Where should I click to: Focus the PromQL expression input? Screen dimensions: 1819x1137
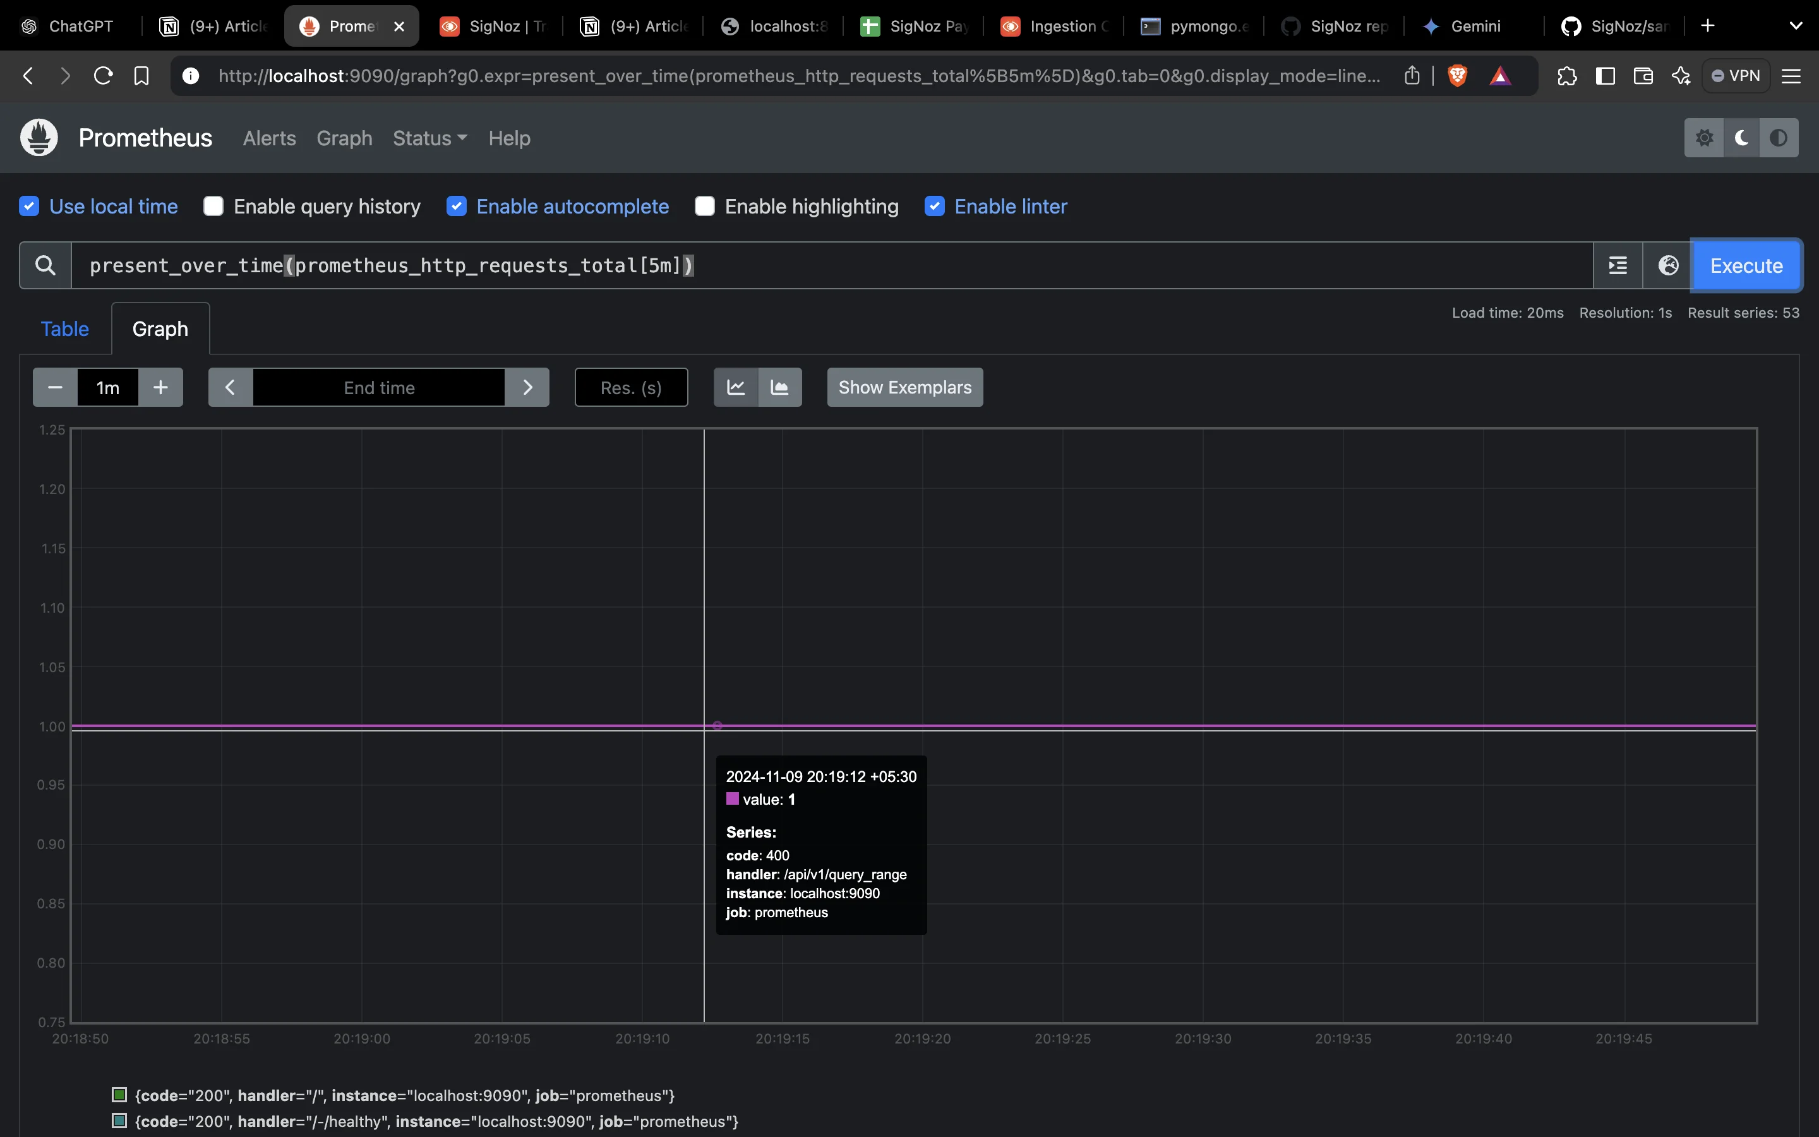(x=832, y=265)
